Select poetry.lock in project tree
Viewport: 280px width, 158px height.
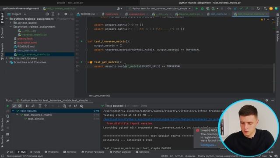[x=25, y=39]
